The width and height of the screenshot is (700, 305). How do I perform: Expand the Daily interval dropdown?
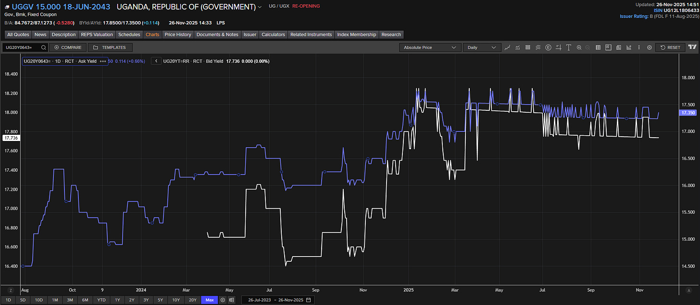481,47
